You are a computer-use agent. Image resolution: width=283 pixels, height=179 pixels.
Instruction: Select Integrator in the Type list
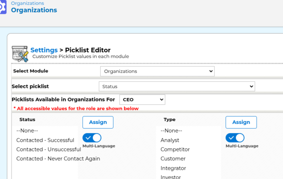(173, 168)
